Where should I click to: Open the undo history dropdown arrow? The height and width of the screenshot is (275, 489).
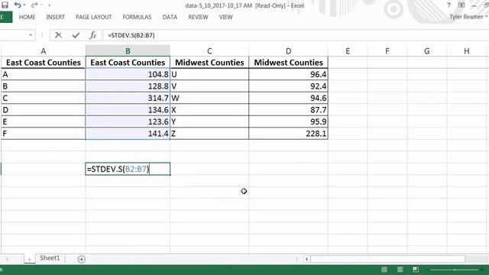(x=24, y=5)
